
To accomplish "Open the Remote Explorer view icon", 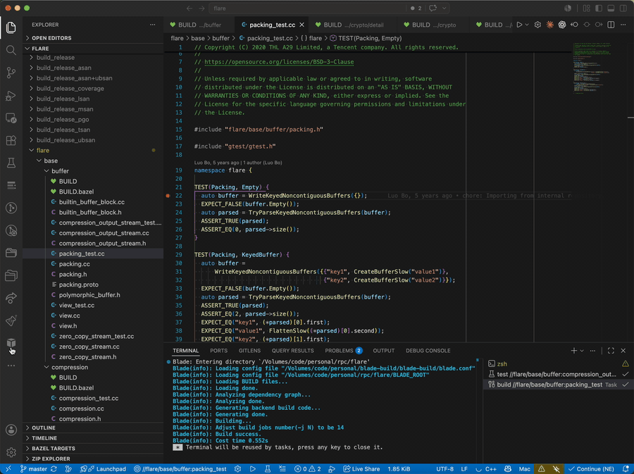I will click(x=11, y=118).
